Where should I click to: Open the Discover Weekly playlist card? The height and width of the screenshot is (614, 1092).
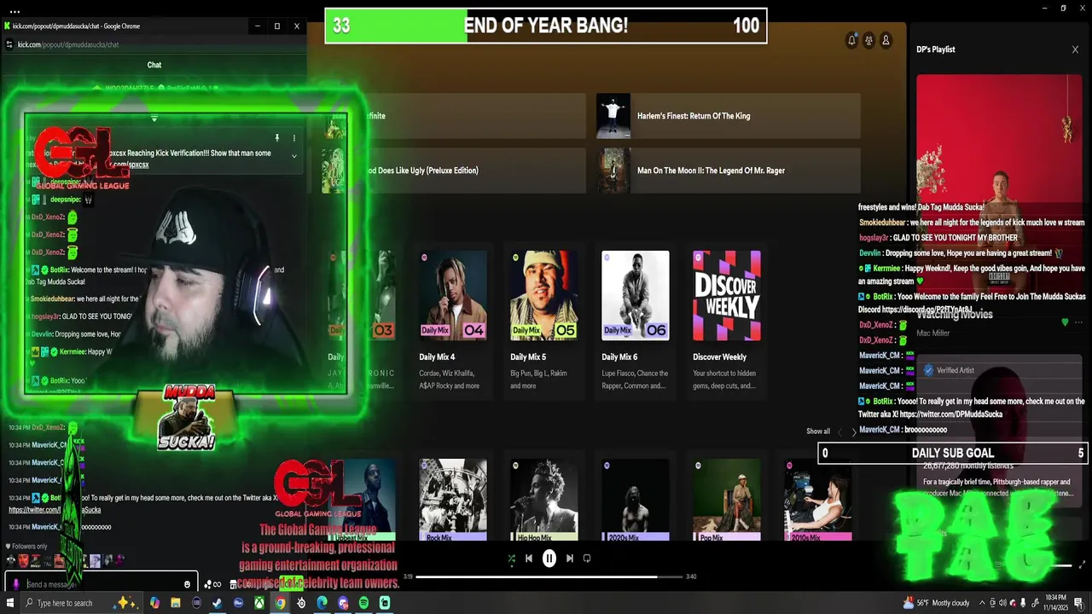(x=727, y=323)
